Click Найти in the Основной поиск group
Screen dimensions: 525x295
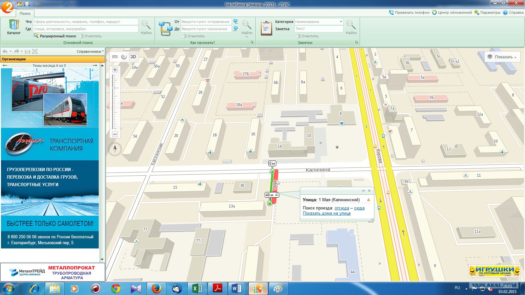click(146, 27)
